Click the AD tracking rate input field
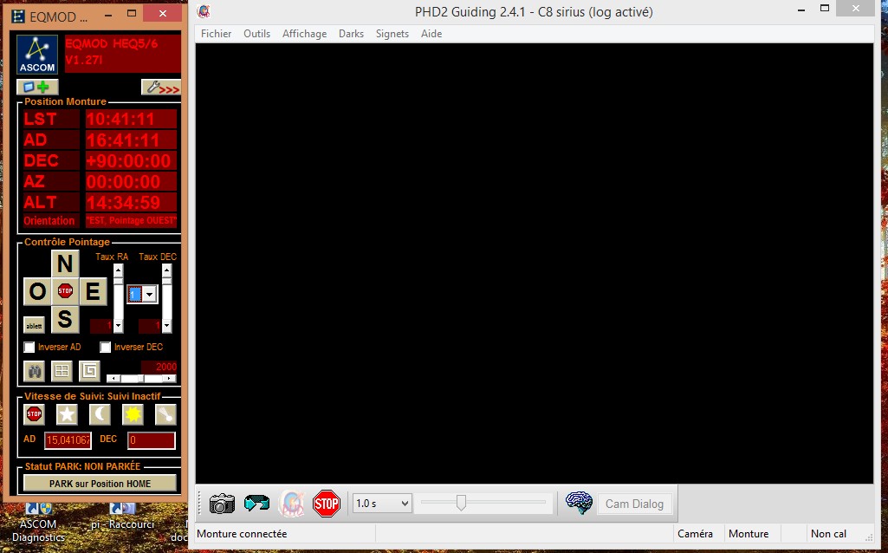The height and width of the screenshot is (553, 888). click(68, 440)
